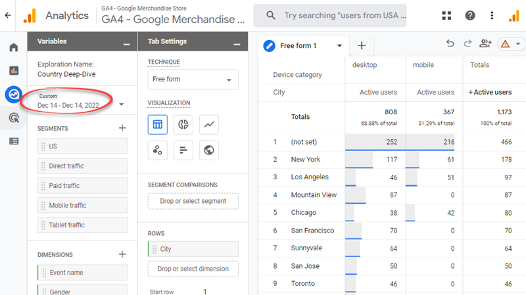Viewport: 526px width, 295px height.
Task: Click the Tablet traffic segment
Action: [83, 225]
